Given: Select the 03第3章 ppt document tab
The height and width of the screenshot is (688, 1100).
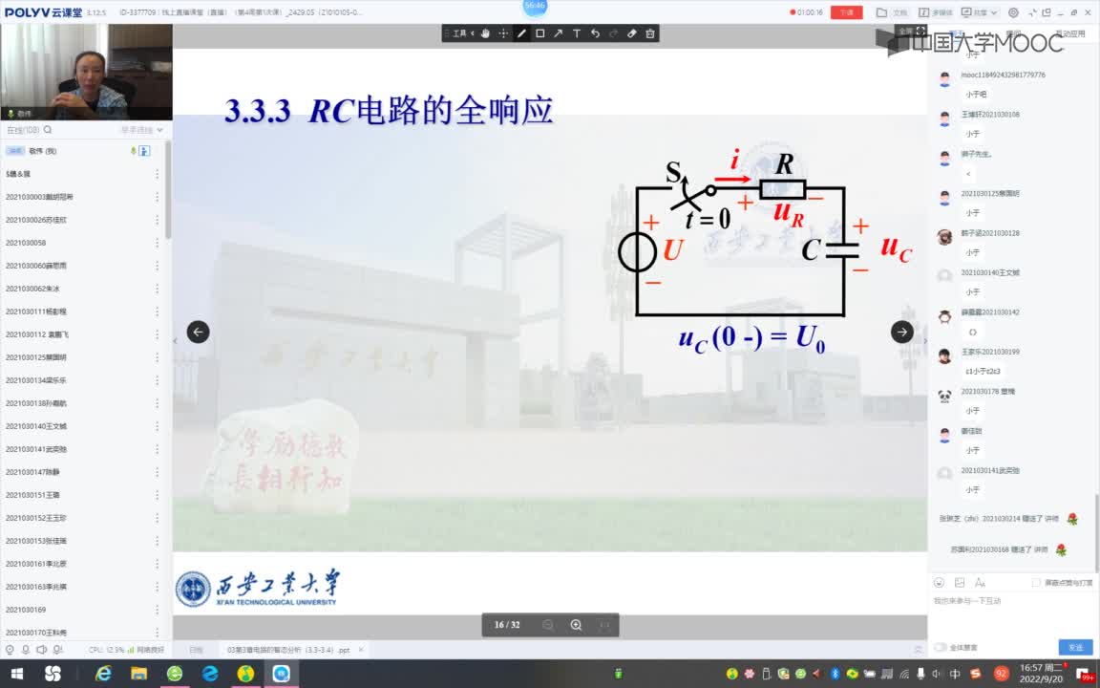Looking at the screenshot, I should (288, 650).
